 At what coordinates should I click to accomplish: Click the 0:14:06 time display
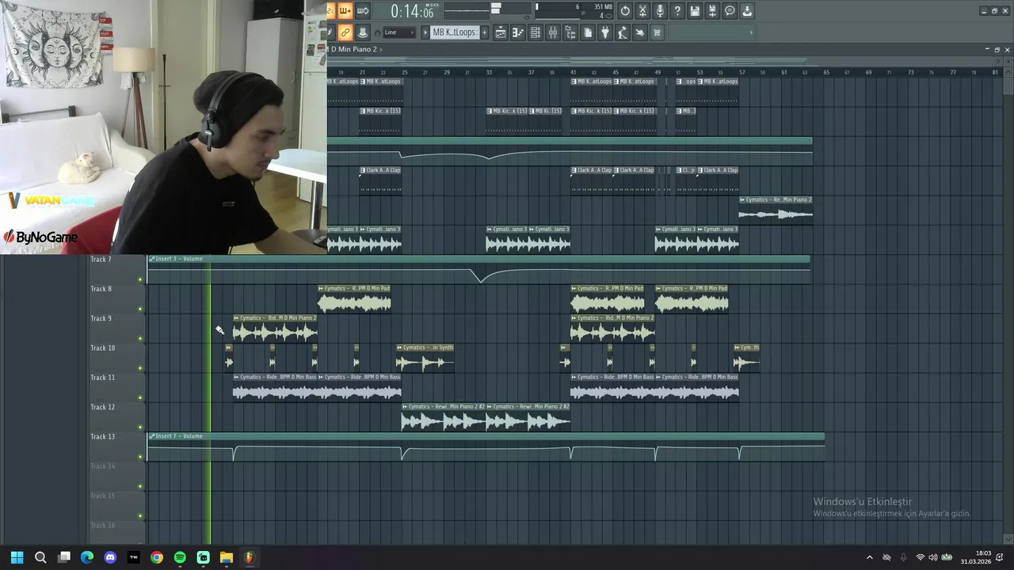[x=412, y=11]
